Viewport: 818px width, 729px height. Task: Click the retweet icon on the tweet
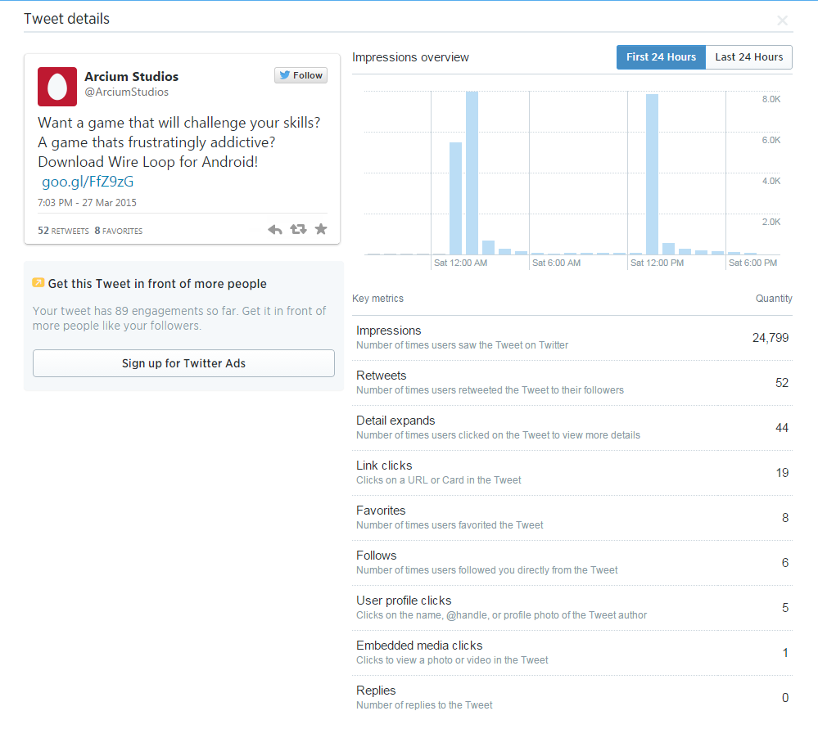(298, 229)
